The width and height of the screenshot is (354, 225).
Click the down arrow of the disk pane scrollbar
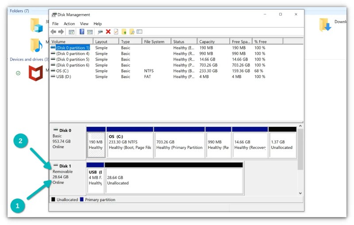coord(300,193)
